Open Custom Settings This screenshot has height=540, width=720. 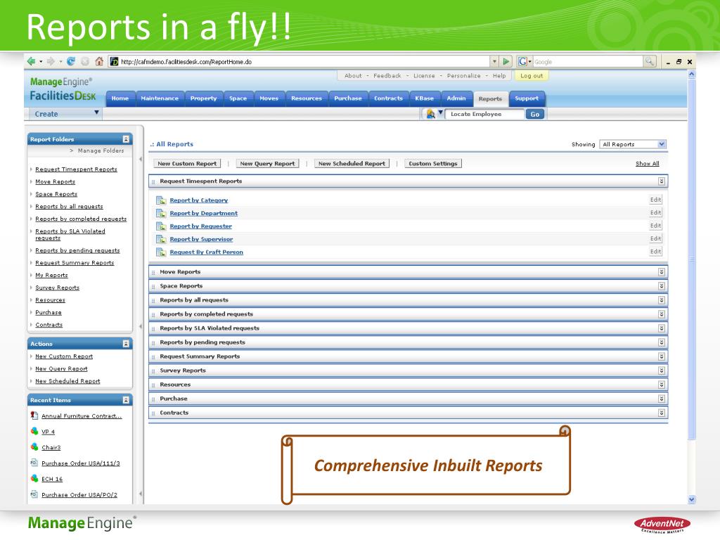(x=433, y=163)
